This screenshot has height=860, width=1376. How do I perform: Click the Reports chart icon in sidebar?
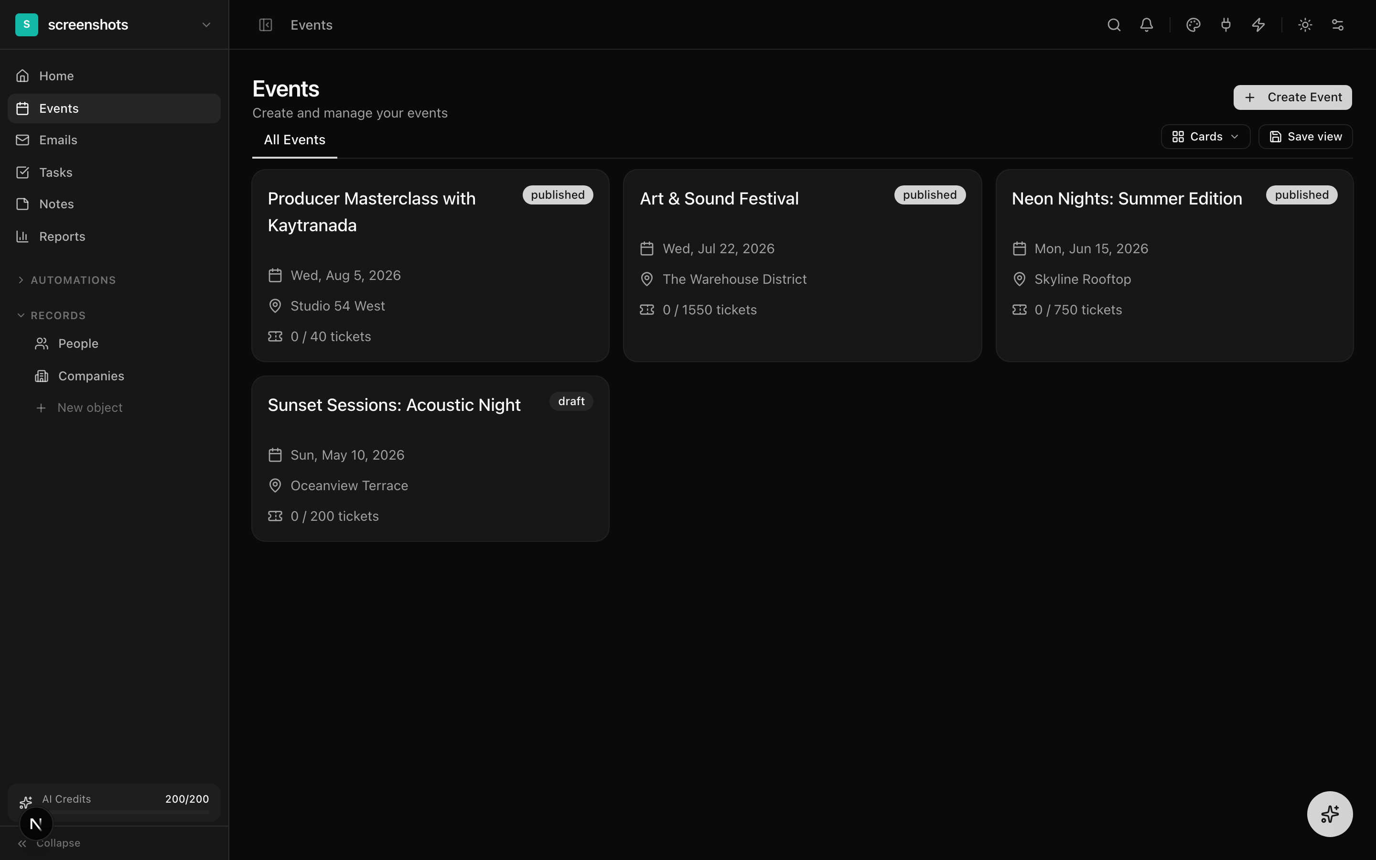tap(23, 236)
